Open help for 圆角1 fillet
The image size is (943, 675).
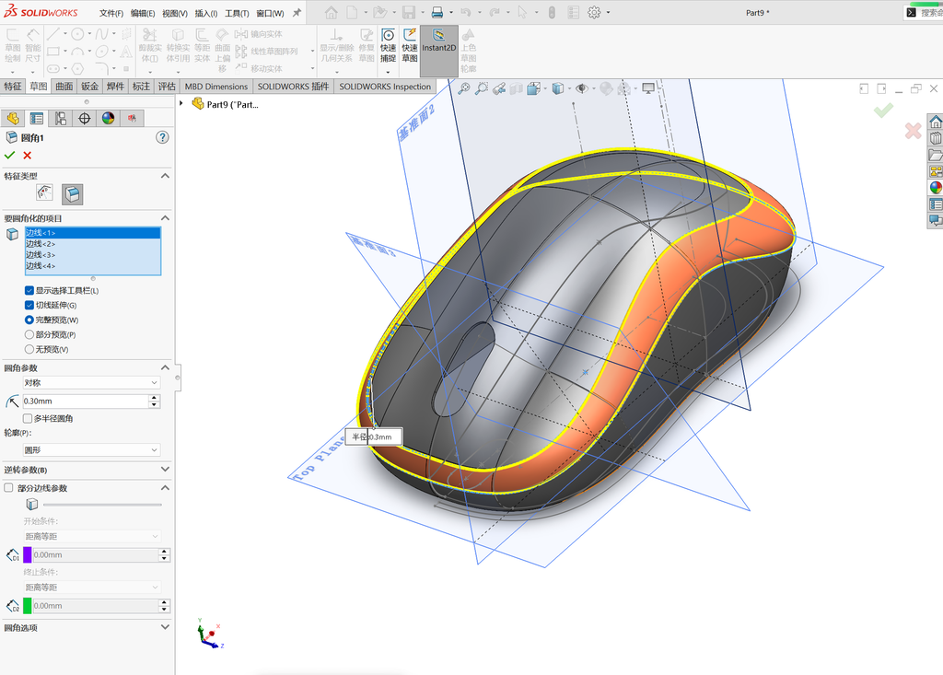(162, 138)
